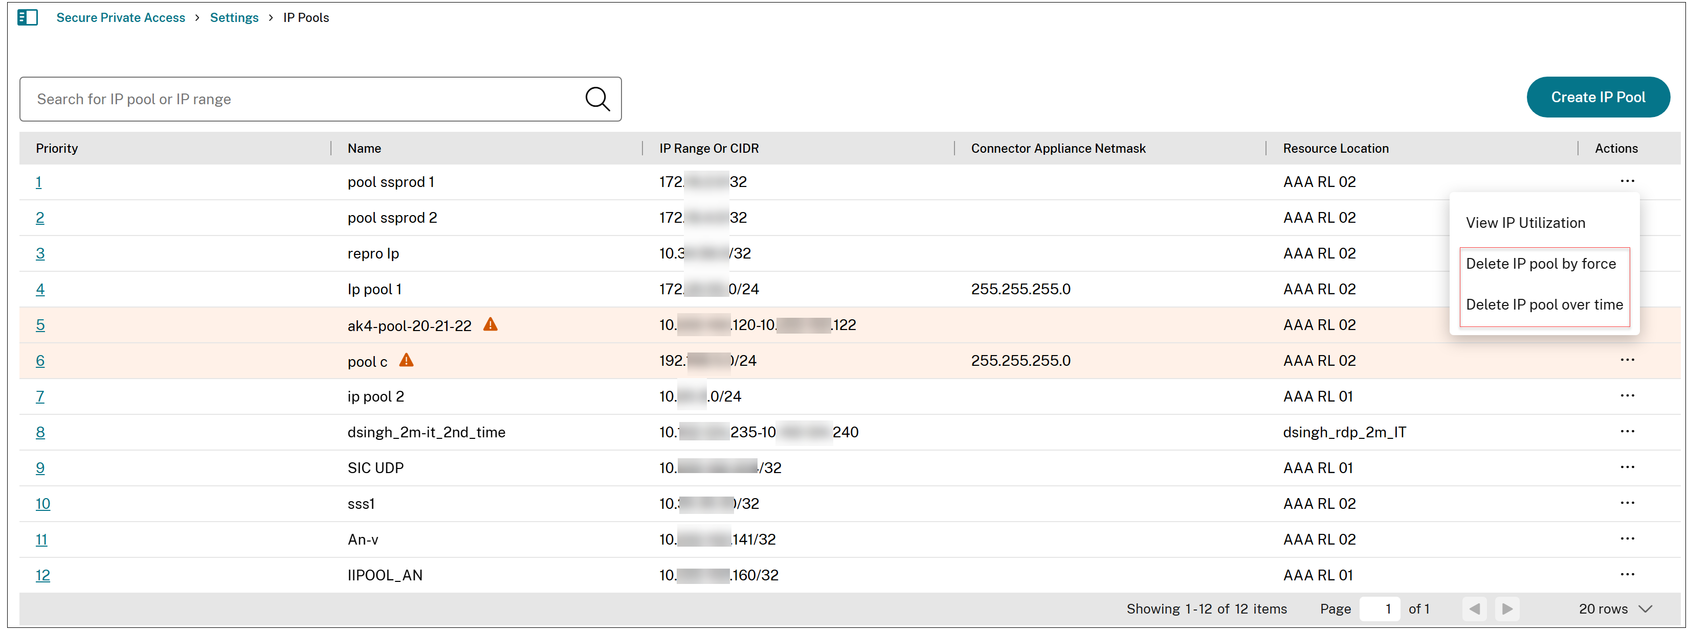Open Secure Private Access breadcrumb link
Image resolution: width=1688 pixels, height=634 pixels.
(121, 18)
